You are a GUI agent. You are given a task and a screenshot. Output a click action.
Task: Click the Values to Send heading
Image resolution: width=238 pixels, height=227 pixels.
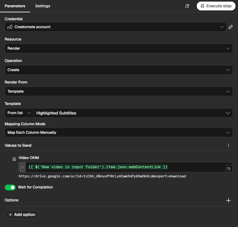coord(18,145)
